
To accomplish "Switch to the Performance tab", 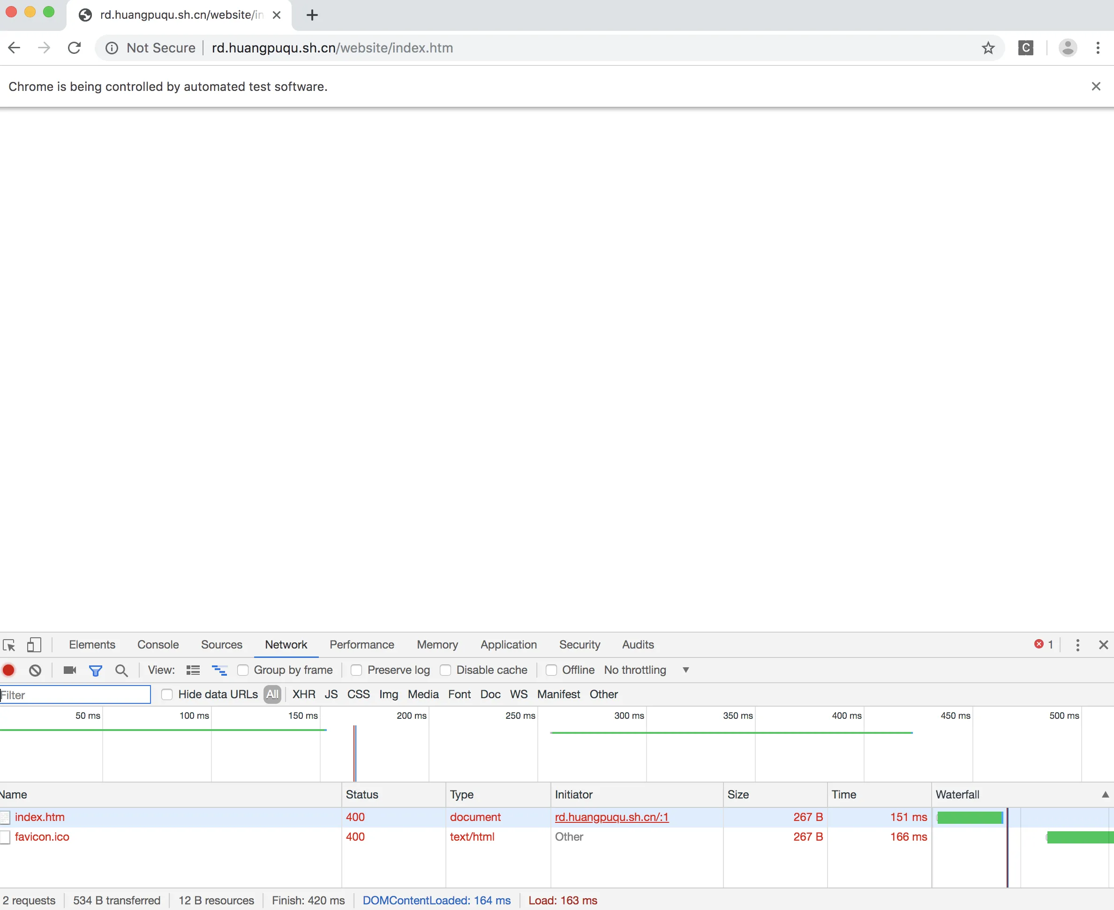I will pyautogui.click(x=361, y=645).
